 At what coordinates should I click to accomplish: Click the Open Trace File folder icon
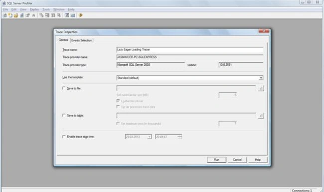[16, 15]
